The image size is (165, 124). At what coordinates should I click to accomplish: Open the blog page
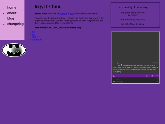pyautogui.click(x=10, y=18)
